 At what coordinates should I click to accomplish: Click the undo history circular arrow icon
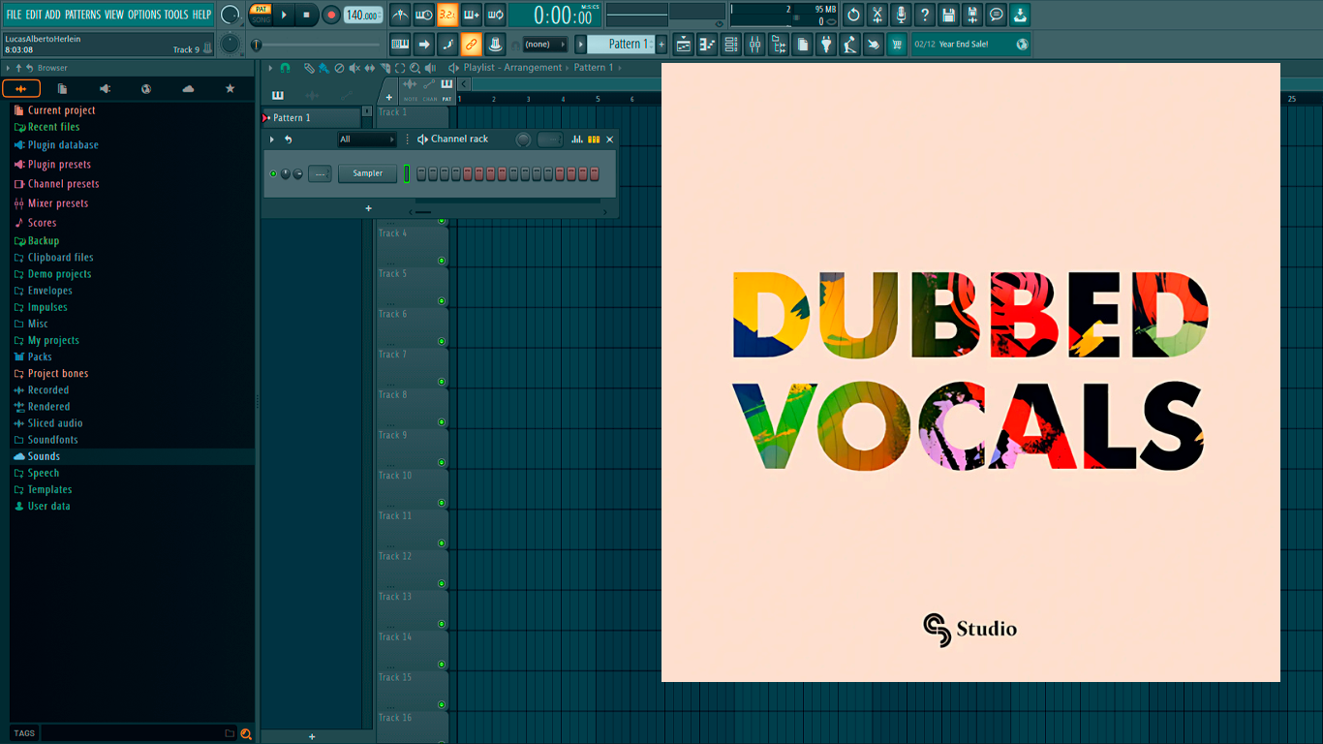(x=853, y=15)
